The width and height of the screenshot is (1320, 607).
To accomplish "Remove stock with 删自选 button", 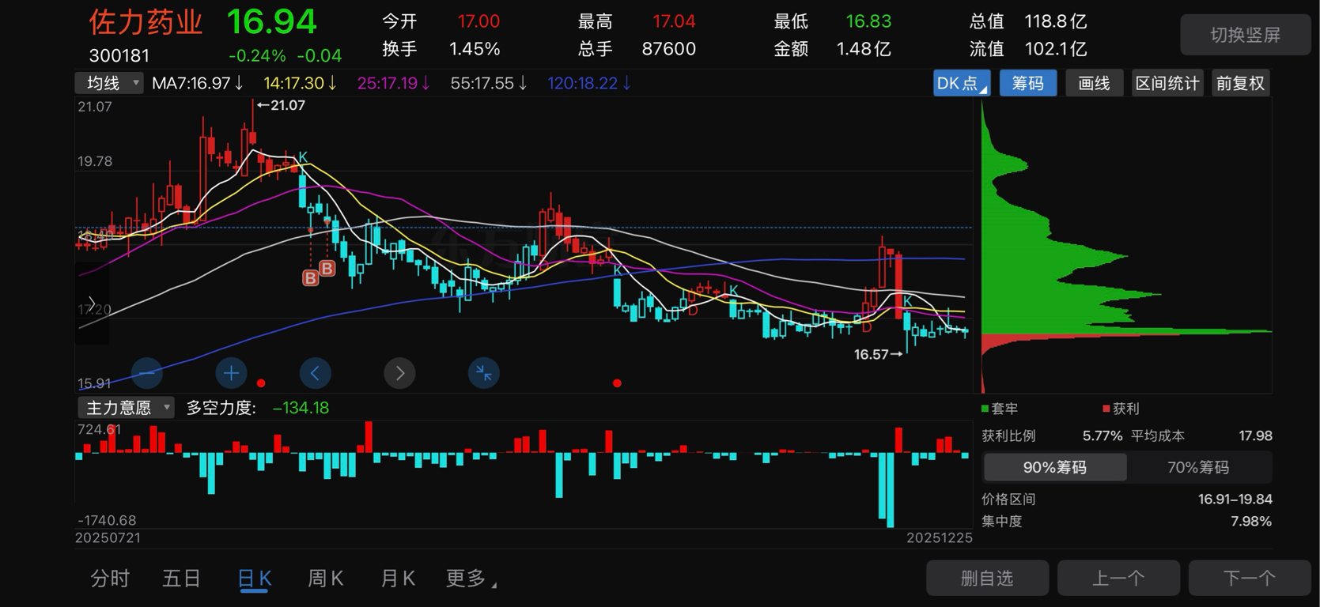I will coord(987,579).
